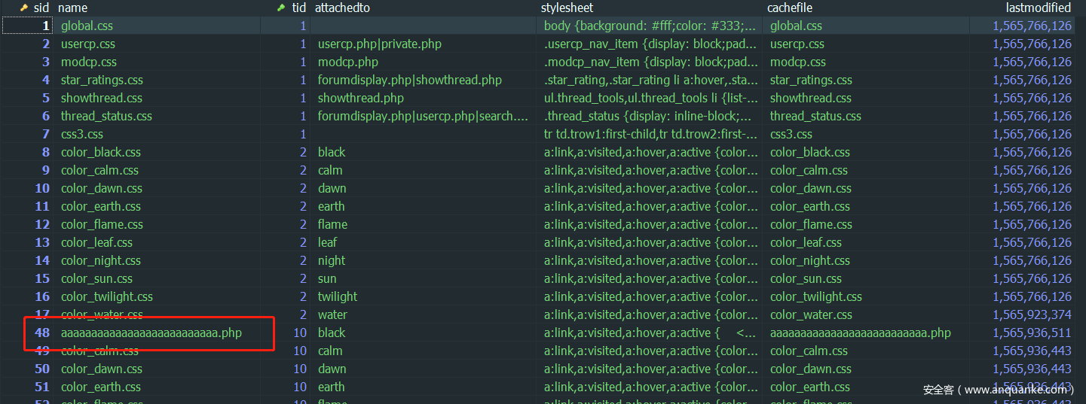Click the attachedto column header
The image size is (1086, 404).
tap(342, 8)
